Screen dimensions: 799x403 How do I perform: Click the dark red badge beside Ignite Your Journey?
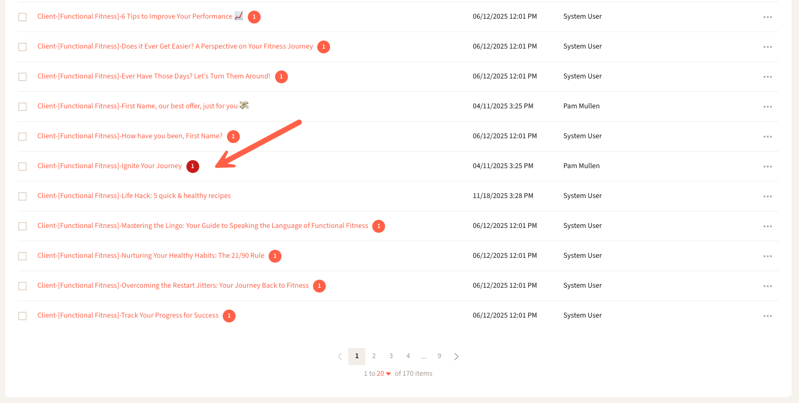pyautogui.click(x=193, y=167)
